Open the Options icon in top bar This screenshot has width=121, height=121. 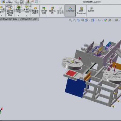click(x=36, y=2)
